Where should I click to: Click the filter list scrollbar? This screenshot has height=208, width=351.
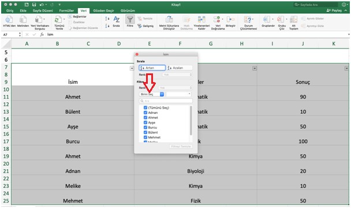(x=191, y=121)
